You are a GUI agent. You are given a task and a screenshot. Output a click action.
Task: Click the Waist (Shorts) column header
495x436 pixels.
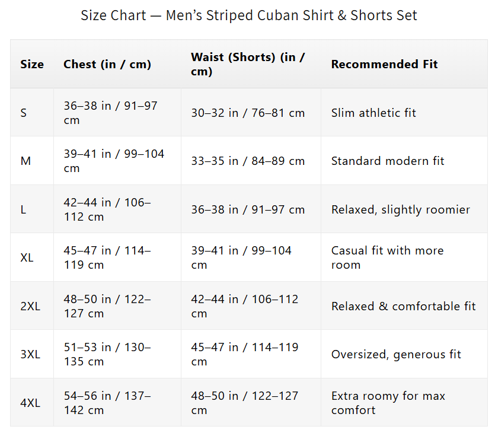(248, 64)
